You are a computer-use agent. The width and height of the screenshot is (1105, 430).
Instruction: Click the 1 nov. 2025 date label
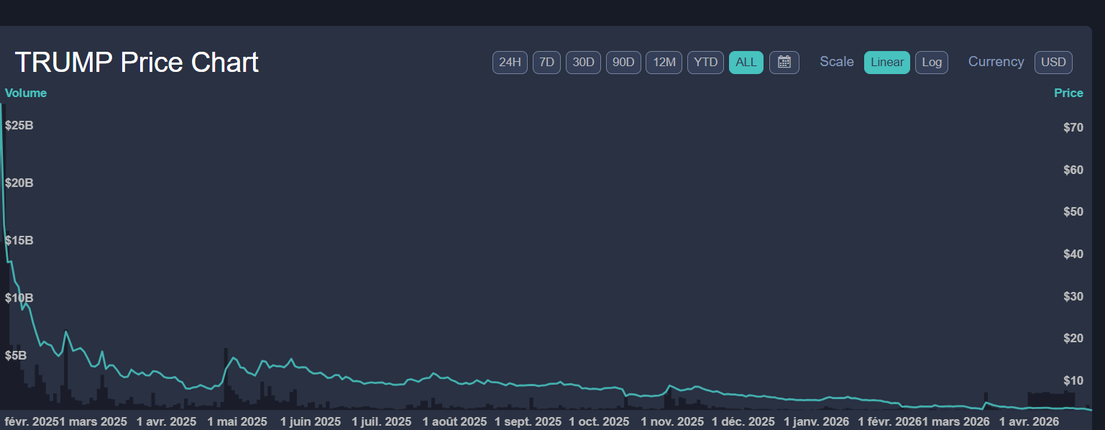672,421
